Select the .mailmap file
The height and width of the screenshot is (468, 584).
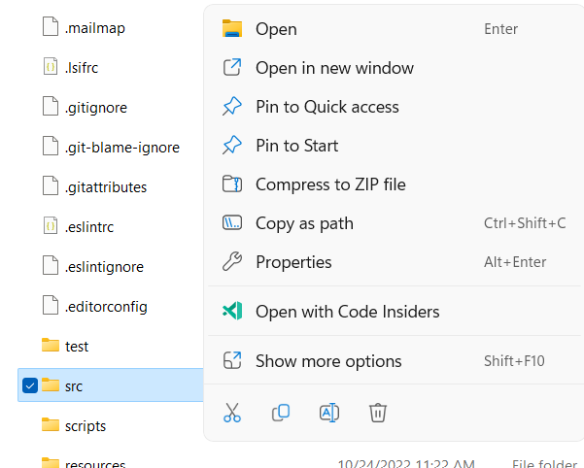coord(94,27)
